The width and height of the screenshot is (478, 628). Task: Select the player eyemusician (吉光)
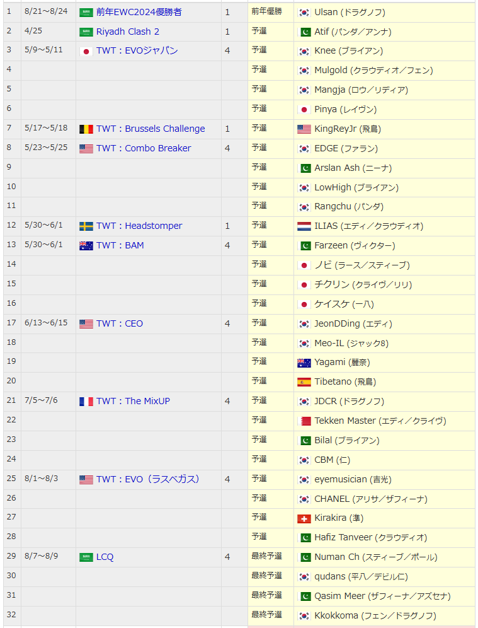(353, 479)
